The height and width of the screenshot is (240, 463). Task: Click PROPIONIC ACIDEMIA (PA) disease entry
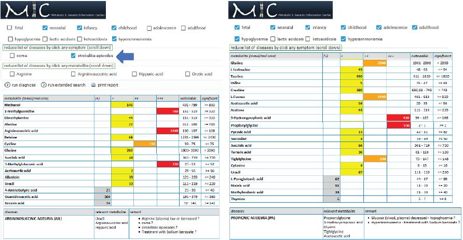pyautogui.click(x=253, y=218)
